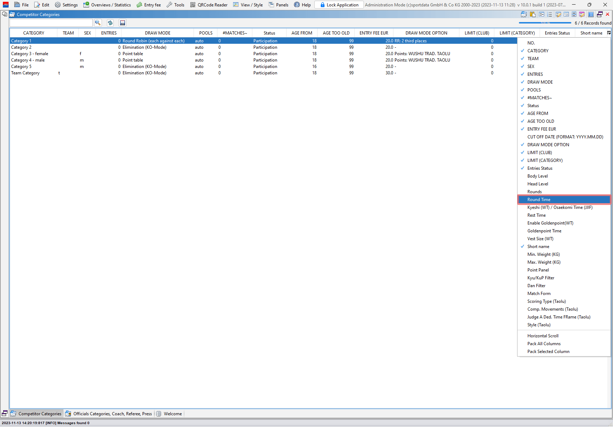
Task: Choose Pack All Columns
Action: point(544,344)
